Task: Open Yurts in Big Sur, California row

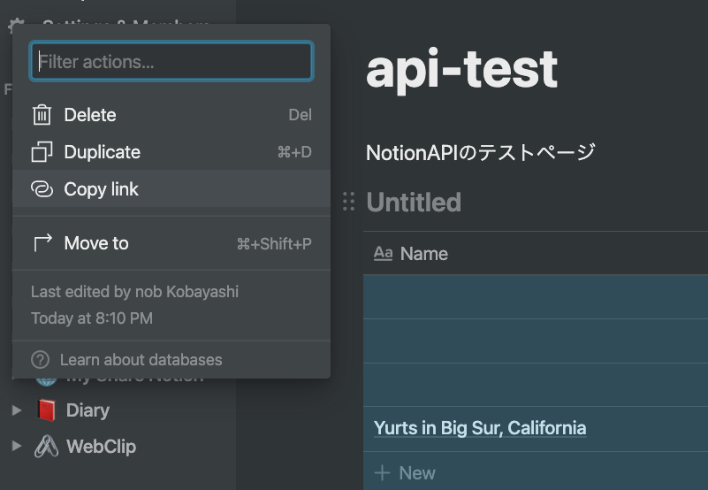Action: 480,428
